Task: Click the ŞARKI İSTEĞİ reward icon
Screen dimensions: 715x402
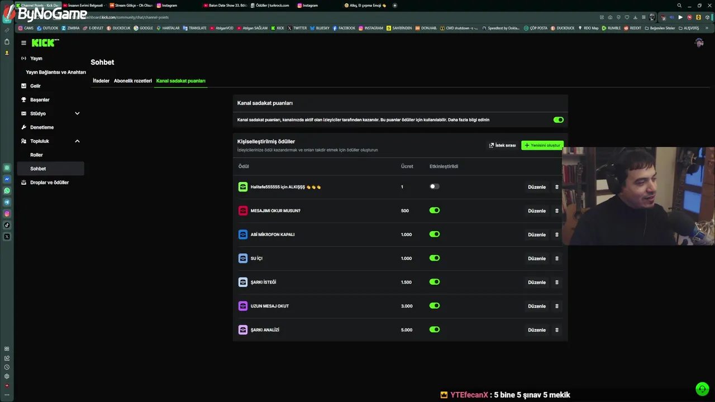Action: click(243, 282)
